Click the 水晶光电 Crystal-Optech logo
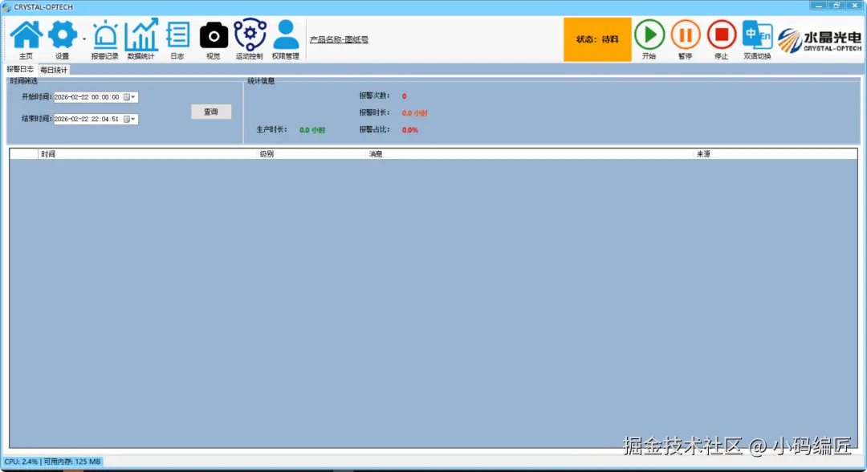 point(820,40)
